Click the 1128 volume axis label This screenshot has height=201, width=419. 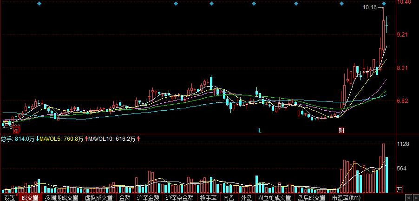(x=403, y=144)
